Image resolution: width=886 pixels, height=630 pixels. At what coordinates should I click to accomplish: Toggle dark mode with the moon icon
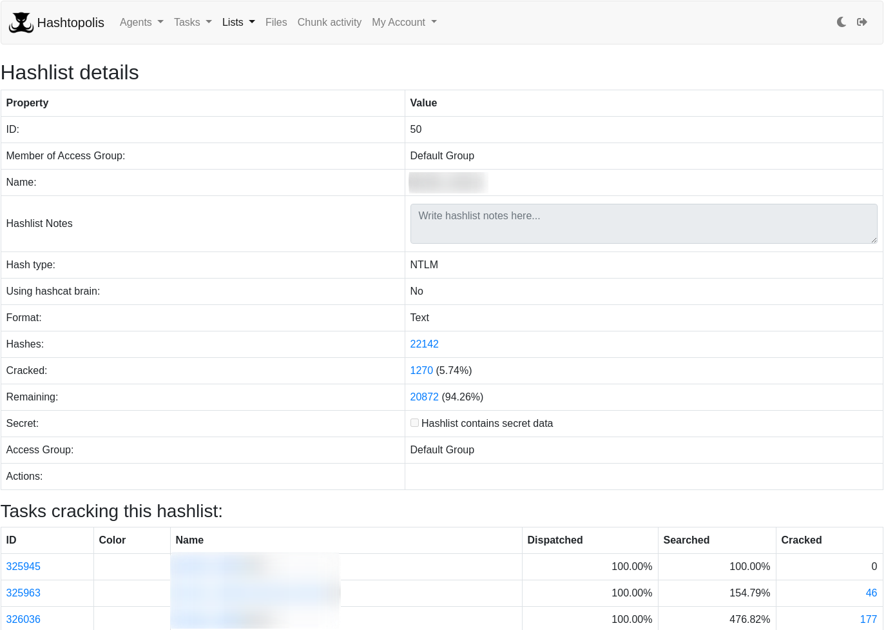pyautogui.click(x=841, y=22)
